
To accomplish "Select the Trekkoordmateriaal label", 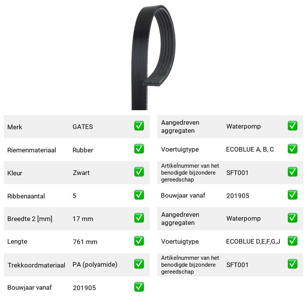I will [x=36, y=265].
